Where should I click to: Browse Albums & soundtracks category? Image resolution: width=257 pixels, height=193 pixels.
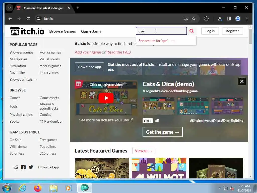pyautogui.click(x=49, y=106)
